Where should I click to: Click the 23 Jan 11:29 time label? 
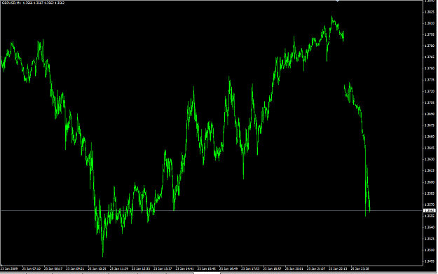tap(119, 268)
